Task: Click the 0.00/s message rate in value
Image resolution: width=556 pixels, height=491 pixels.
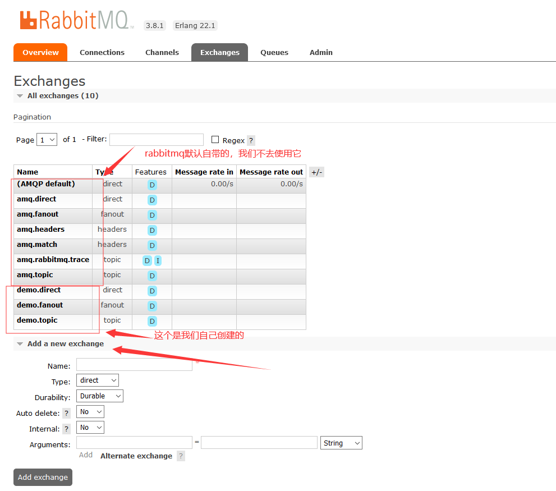Action: (222, 183)
